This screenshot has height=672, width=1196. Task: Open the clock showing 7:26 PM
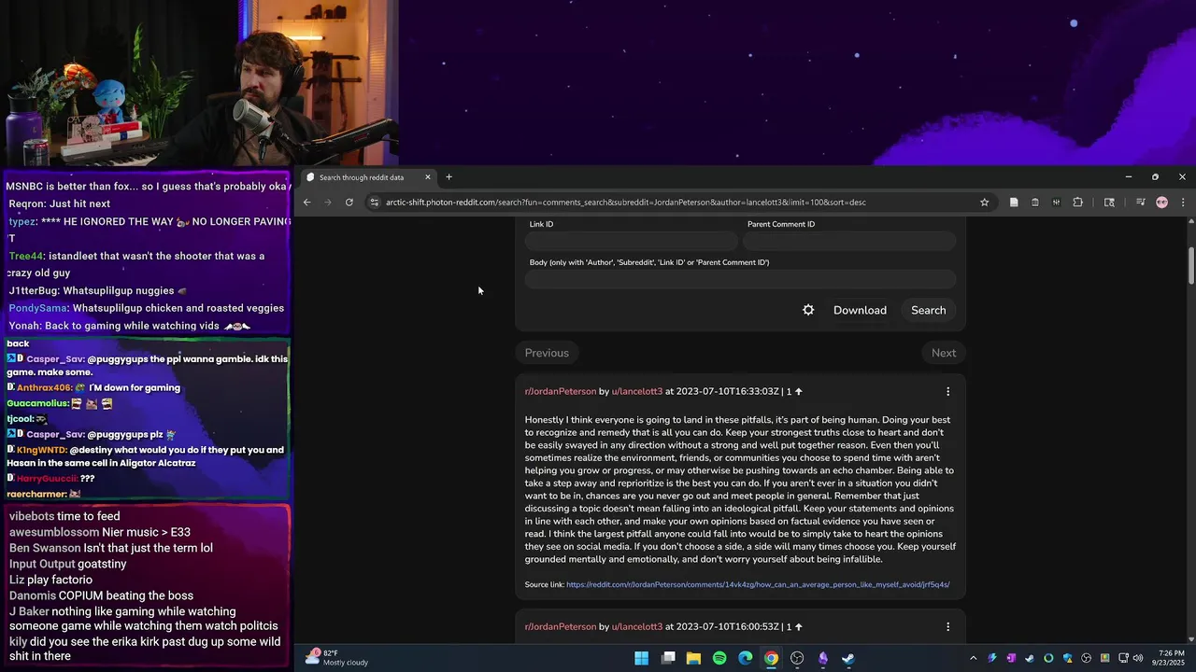click(x=1169, y=658)
